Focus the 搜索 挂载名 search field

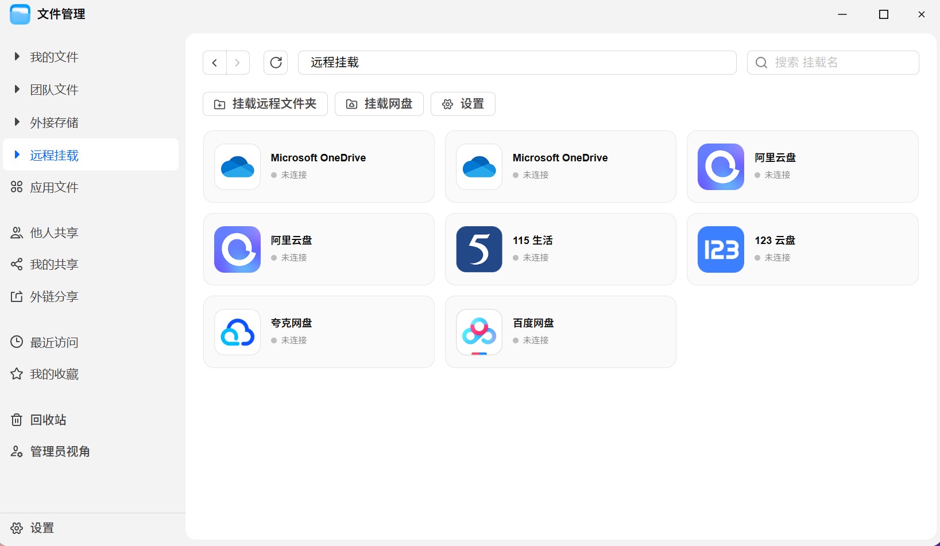click(x=833, y=63)
